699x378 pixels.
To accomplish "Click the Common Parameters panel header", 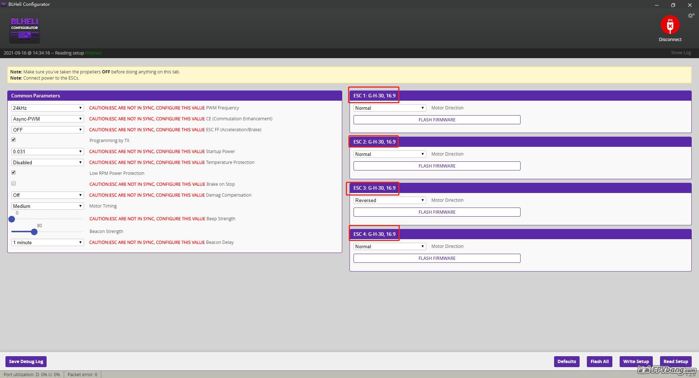I will (x=175, y=96).
